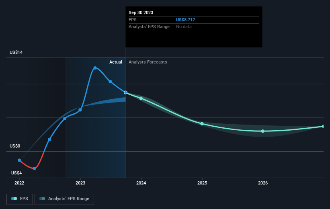This screenshot has height=209, width=330.
Task: Click the 2025 forecast data point
Action: click(x=202, y=124)
